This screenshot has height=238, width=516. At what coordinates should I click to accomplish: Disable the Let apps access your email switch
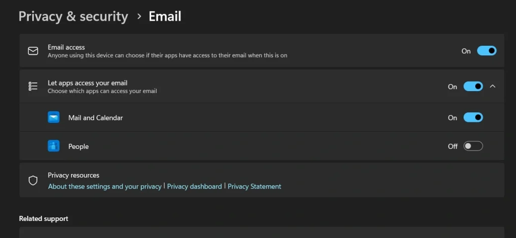[x=473, y=87]
